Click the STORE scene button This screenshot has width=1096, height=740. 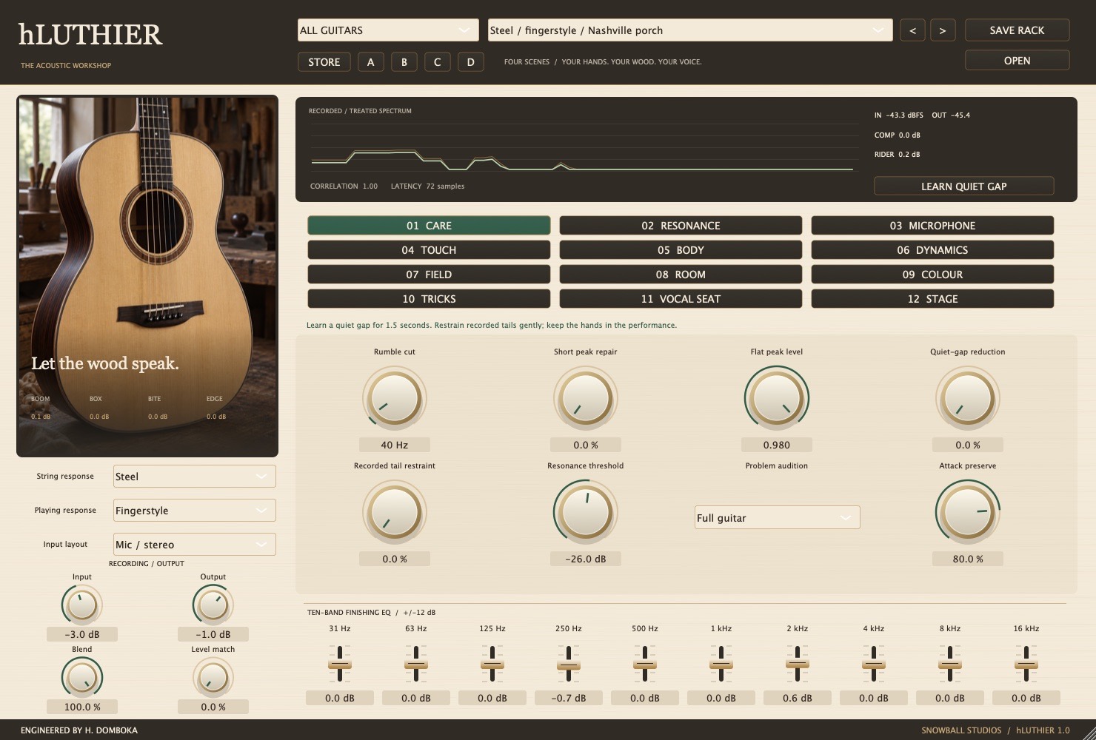click(x=324, y=62)
